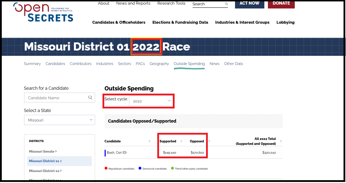Screen dimensions: 346x183
Task: Click the Outside Spending section heading
Action: pos(129,88)
